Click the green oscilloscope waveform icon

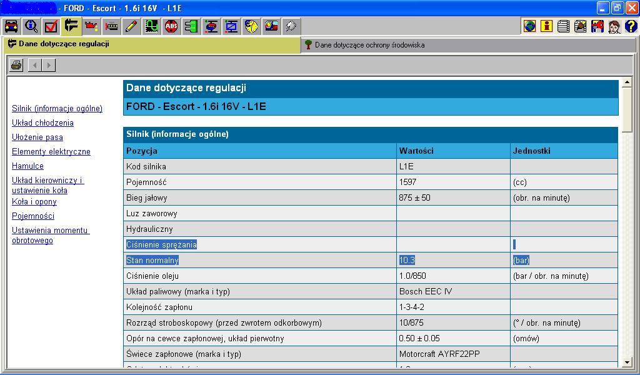[x=151, y=26]
